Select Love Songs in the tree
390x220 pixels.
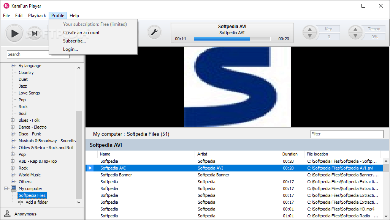(29, 93)
